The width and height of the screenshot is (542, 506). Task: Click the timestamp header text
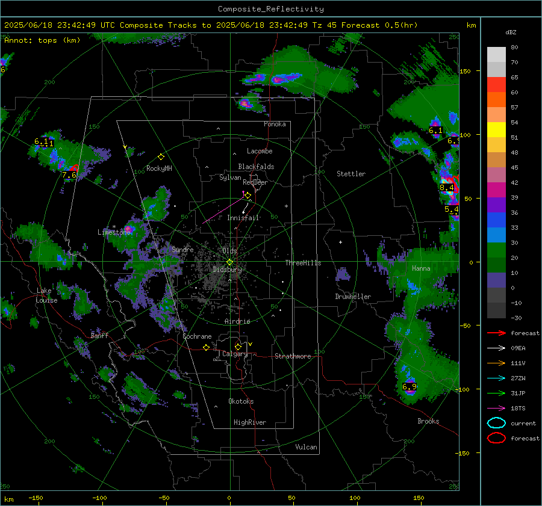[211, 25]
